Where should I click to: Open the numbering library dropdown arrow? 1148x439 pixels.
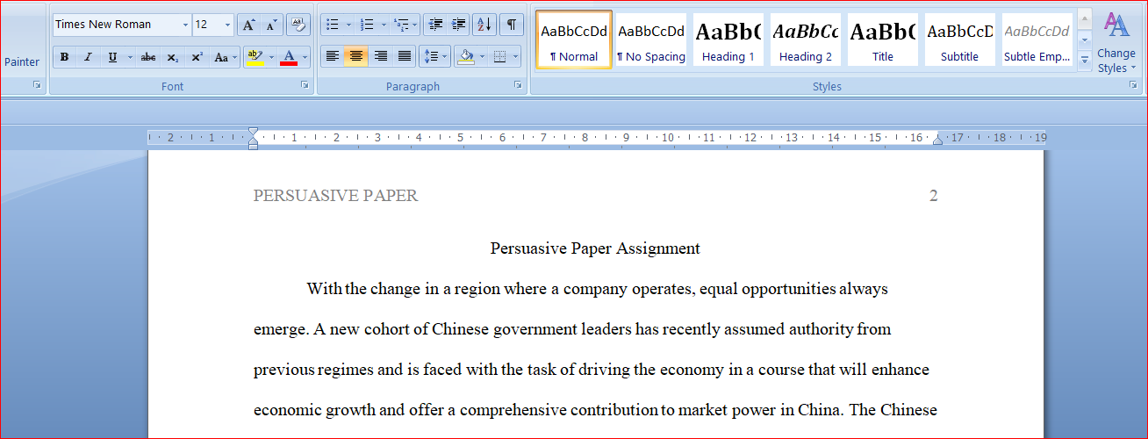(x=384, y=25)
